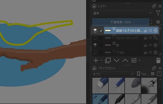Screen dimensions: 163x104
Task: Toggle alpha inherit on 描線でなぞられた図 layer
Action: pyautogui.click(x=150, y=30)
